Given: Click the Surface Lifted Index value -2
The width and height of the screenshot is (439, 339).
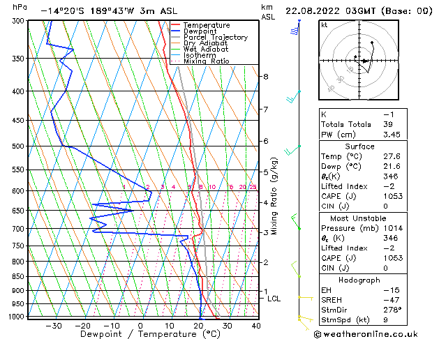Looking at the screenshot, I should coord(389,186).
